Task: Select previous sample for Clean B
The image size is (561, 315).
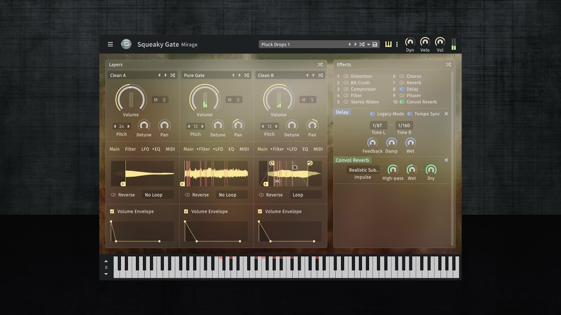Action: point(307,75)
